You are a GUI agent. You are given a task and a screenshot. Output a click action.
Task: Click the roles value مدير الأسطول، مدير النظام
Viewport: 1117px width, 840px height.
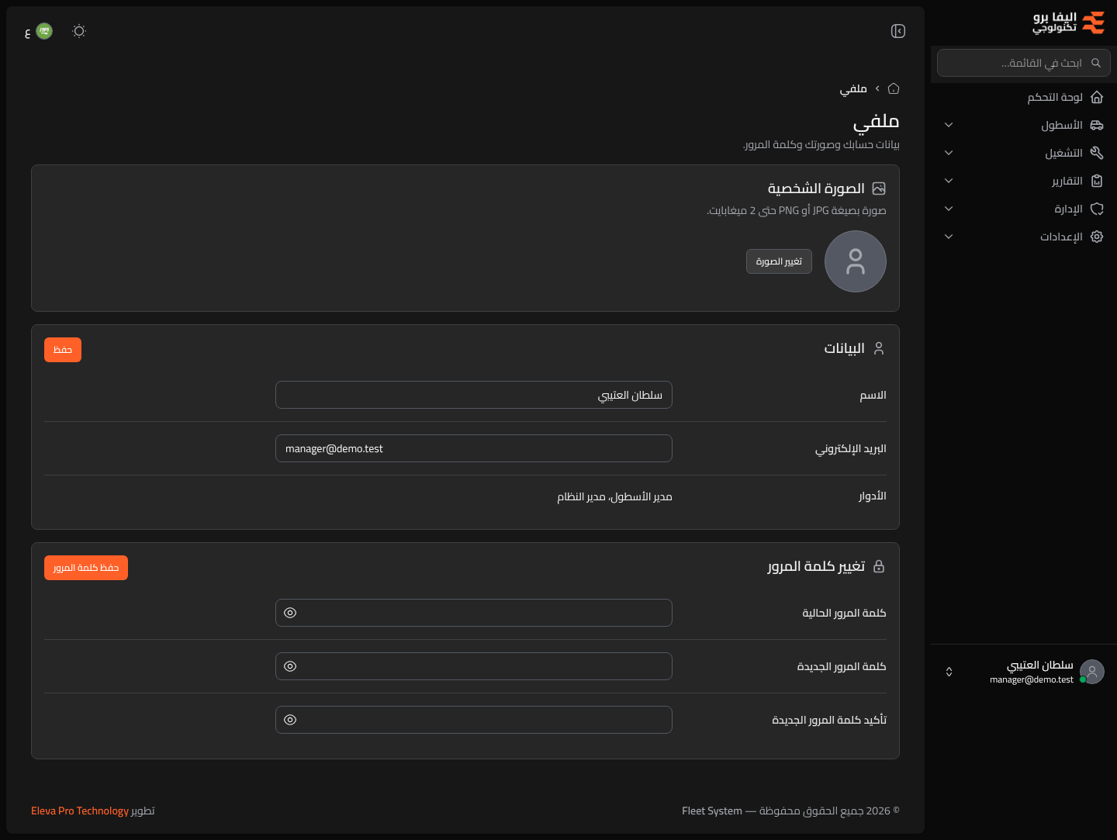point(614,496)
